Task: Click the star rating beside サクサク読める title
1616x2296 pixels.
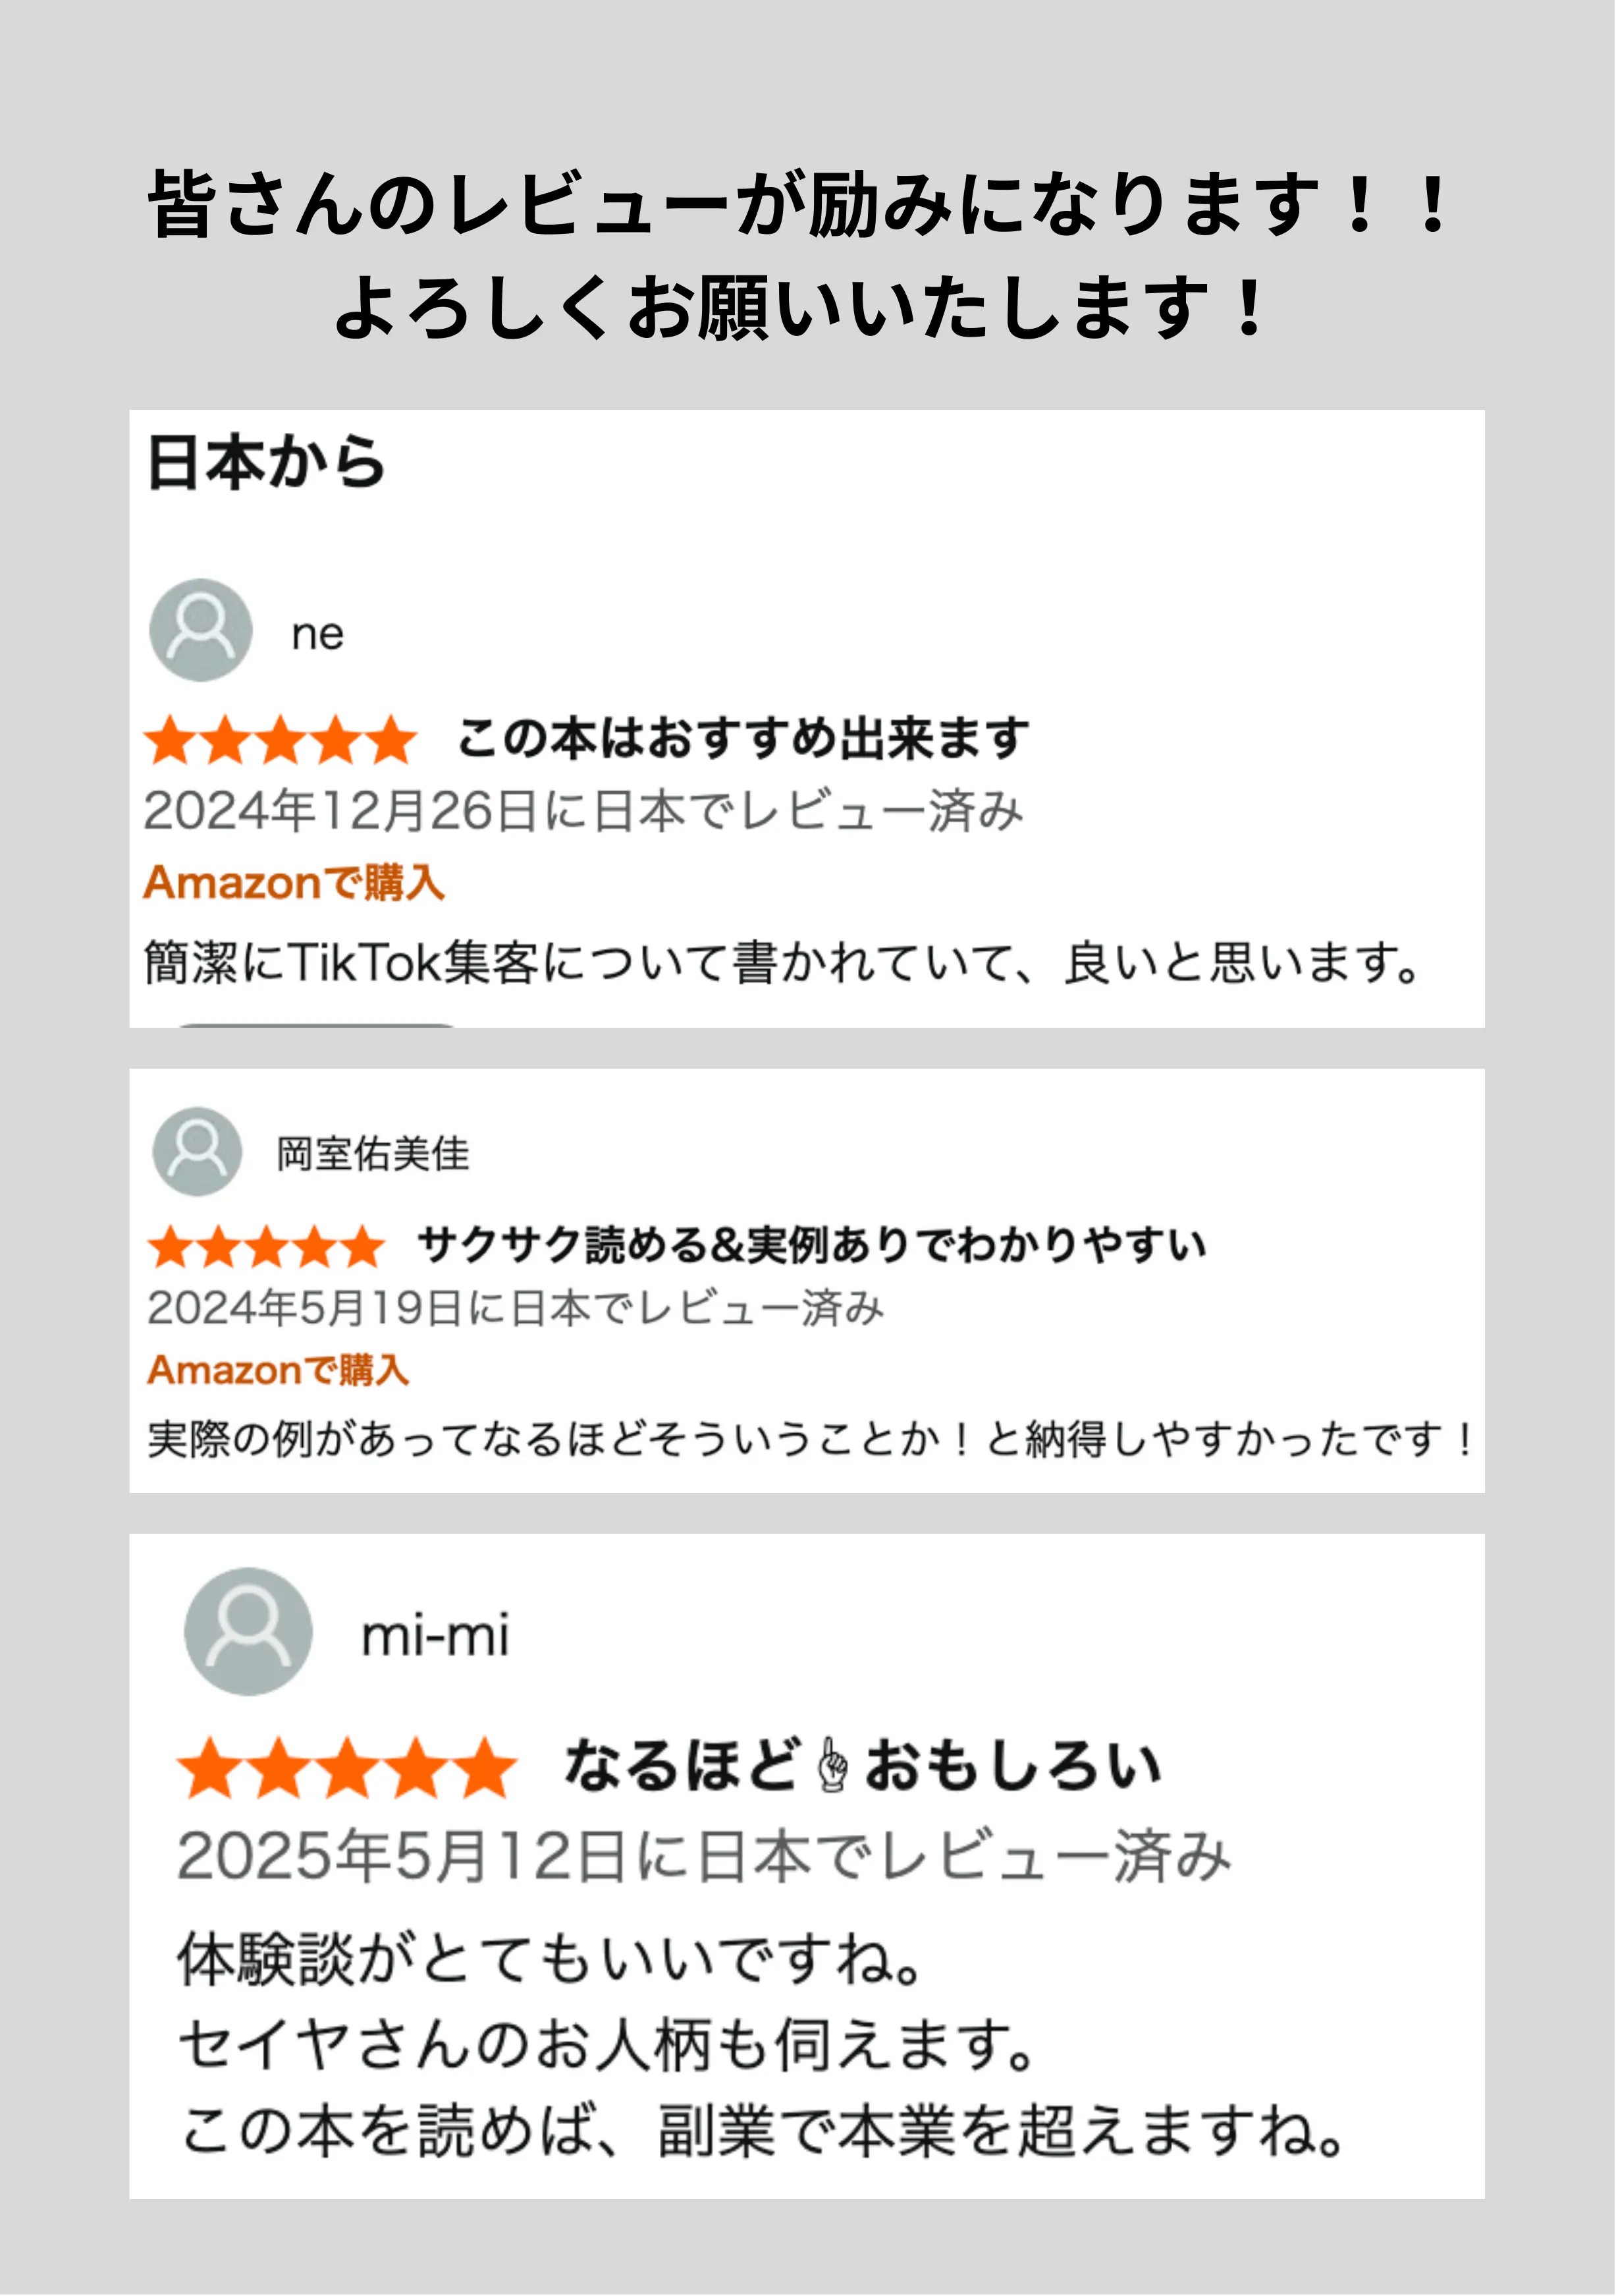Action: [266, 1246]
